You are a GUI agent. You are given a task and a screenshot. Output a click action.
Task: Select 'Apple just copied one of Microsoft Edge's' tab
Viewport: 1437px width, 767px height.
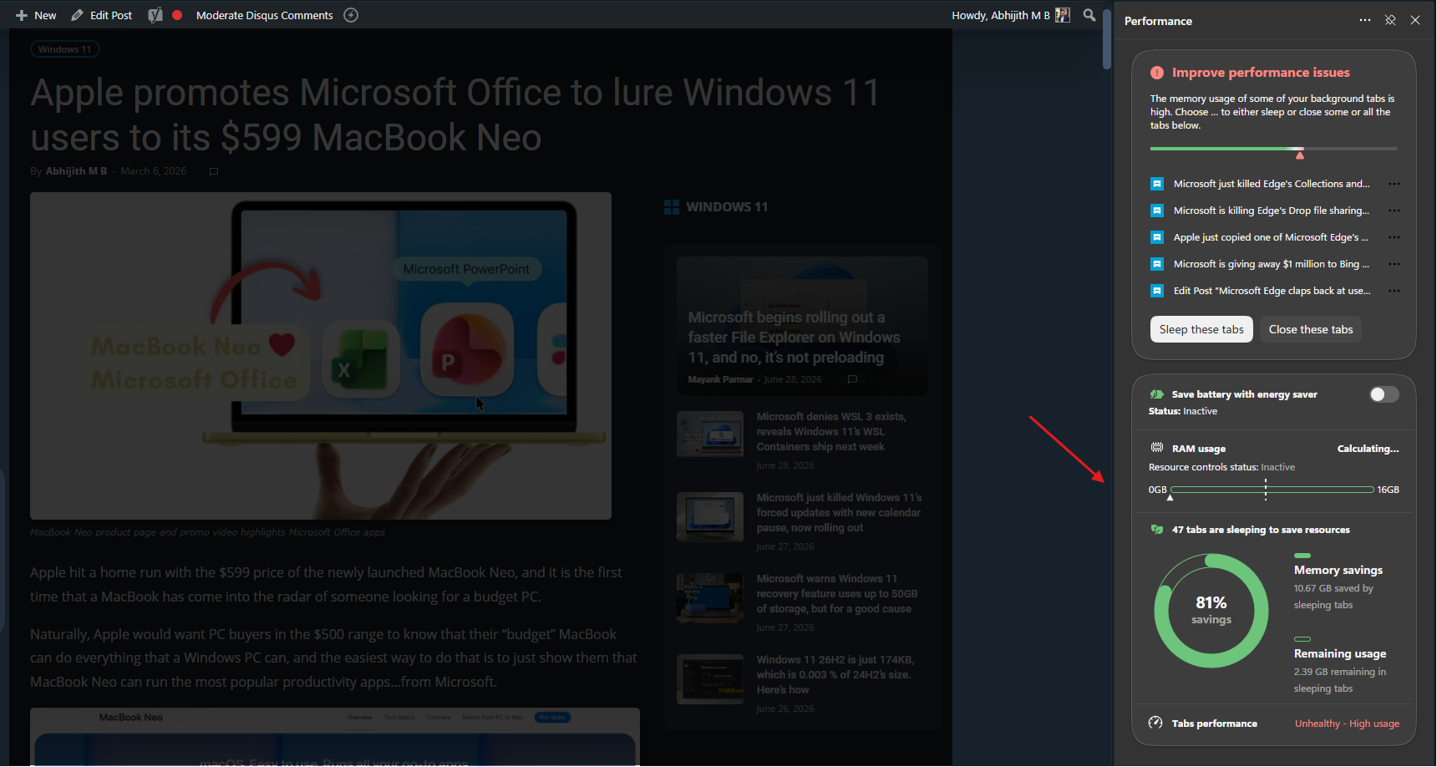click(x=1271, y=237)
